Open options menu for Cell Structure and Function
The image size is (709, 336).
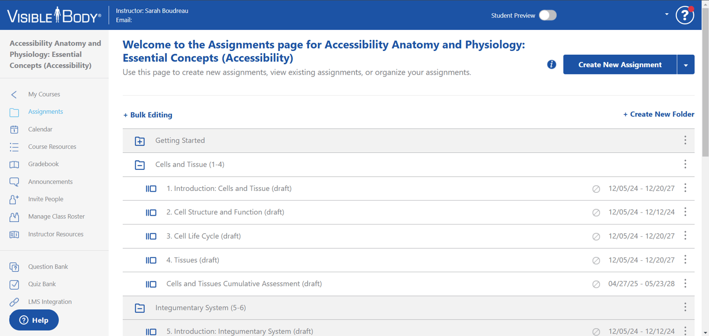685,212
